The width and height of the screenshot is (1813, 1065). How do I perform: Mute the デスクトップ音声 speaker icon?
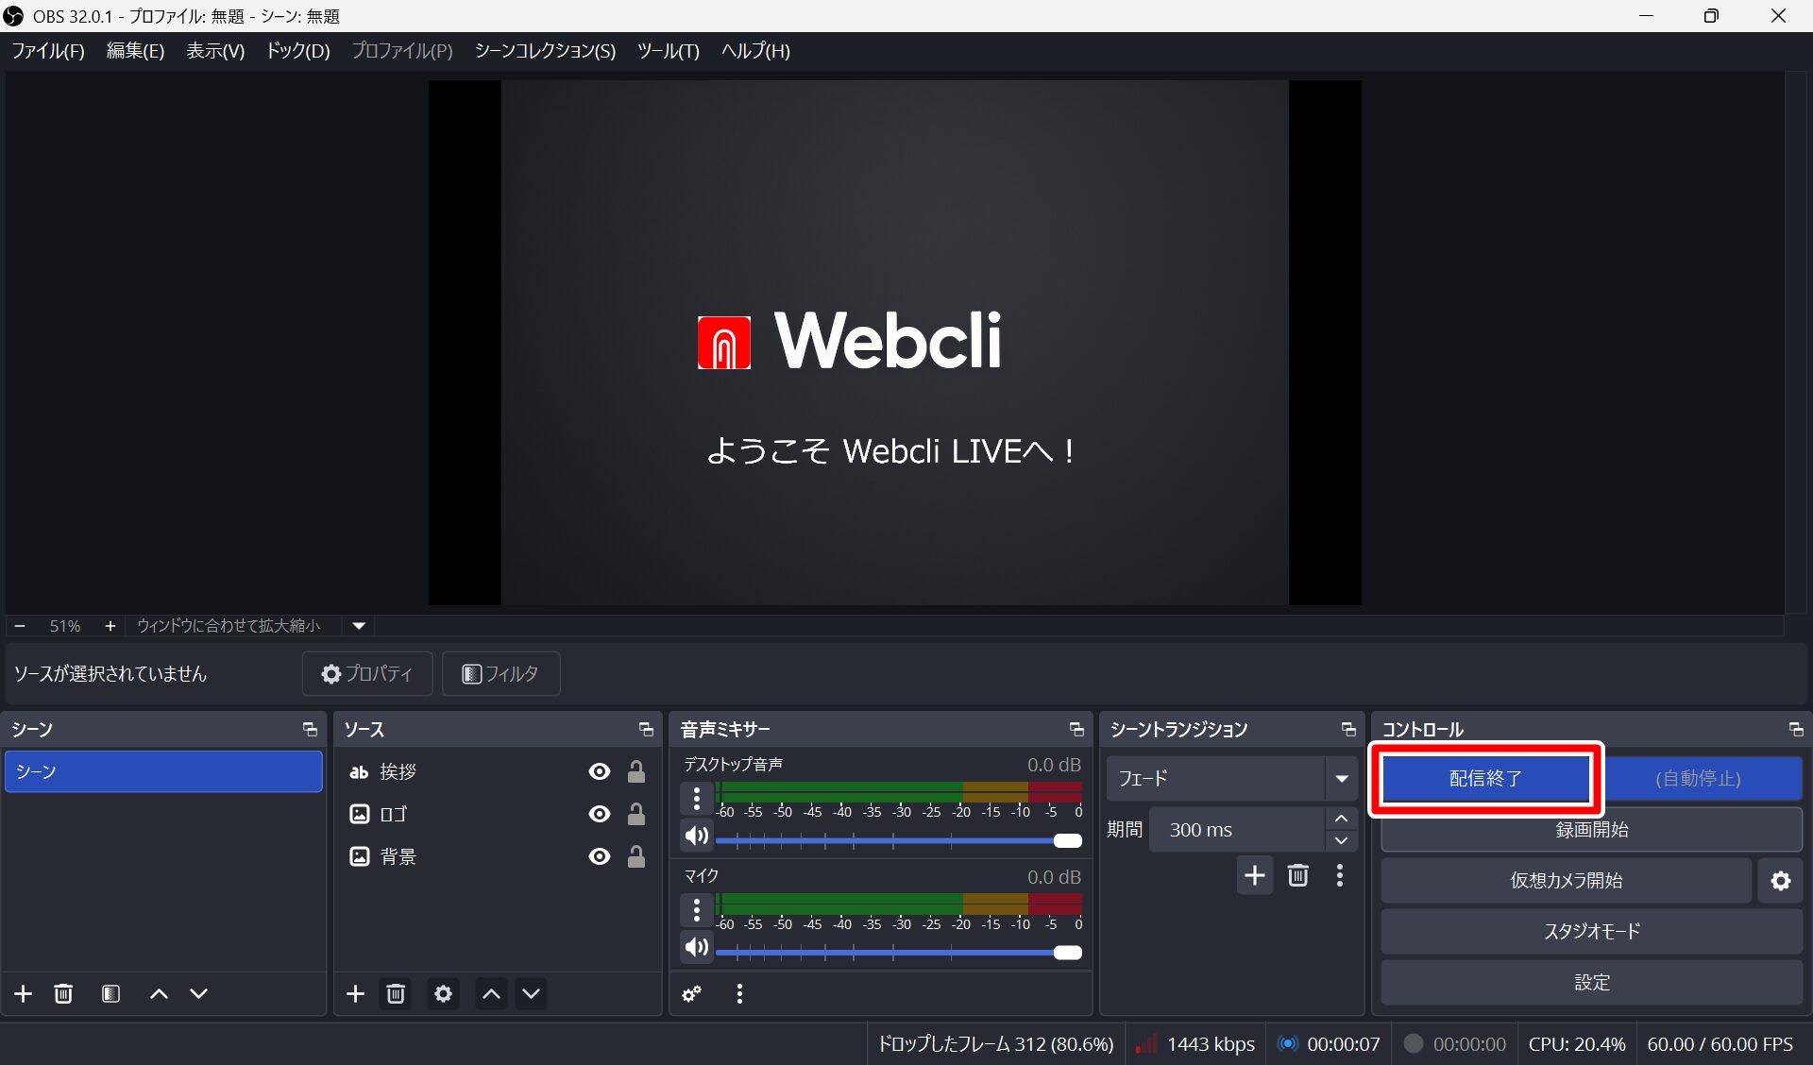(x=696, y=837)
